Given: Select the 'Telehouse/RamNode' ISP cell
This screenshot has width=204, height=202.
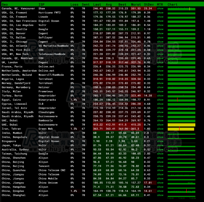Looking at the screenshot, I should coord(52,54).
